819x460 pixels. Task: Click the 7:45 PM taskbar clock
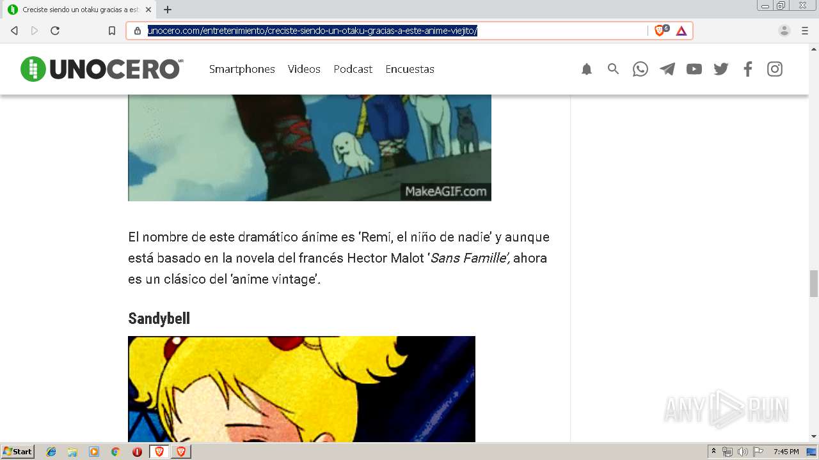point(786,452)
